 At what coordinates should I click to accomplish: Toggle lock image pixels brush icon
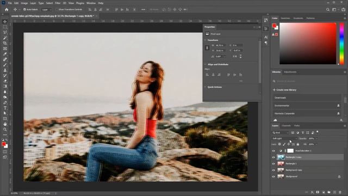point(284,144)
